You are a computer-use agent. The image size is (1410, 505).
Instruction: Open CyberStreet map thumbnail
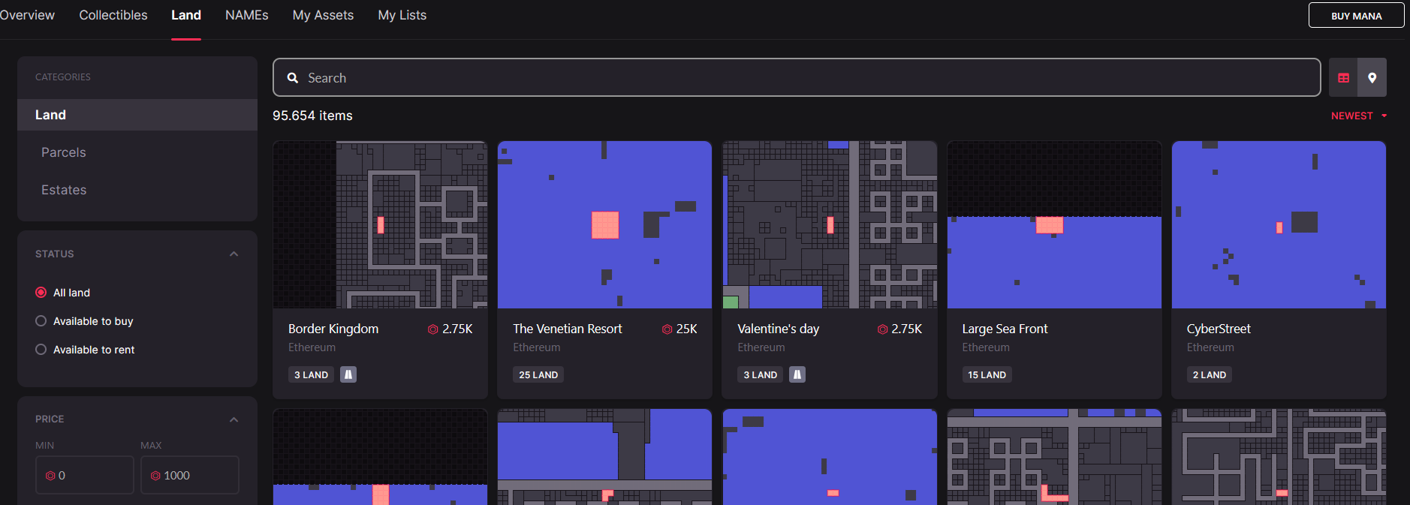tap(1279, 224)
